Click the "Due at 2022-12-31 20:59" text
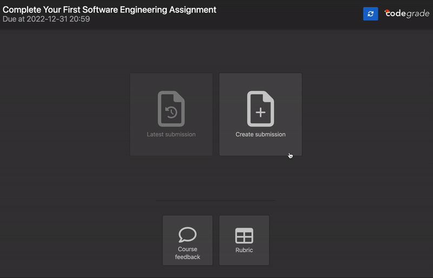This screenshot has width=433, height=278. 46,19
